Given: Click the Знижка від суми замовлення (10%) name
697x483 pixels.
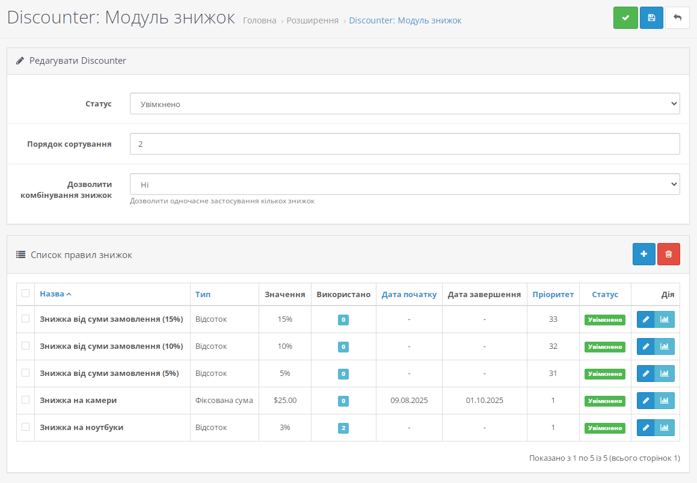Looking at the screenshot, I should tap(111, 346).
